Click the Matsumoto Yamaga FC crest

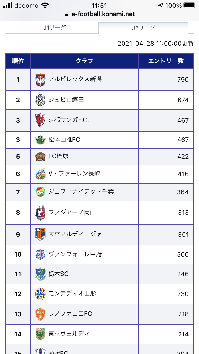(x=40, y=140)
